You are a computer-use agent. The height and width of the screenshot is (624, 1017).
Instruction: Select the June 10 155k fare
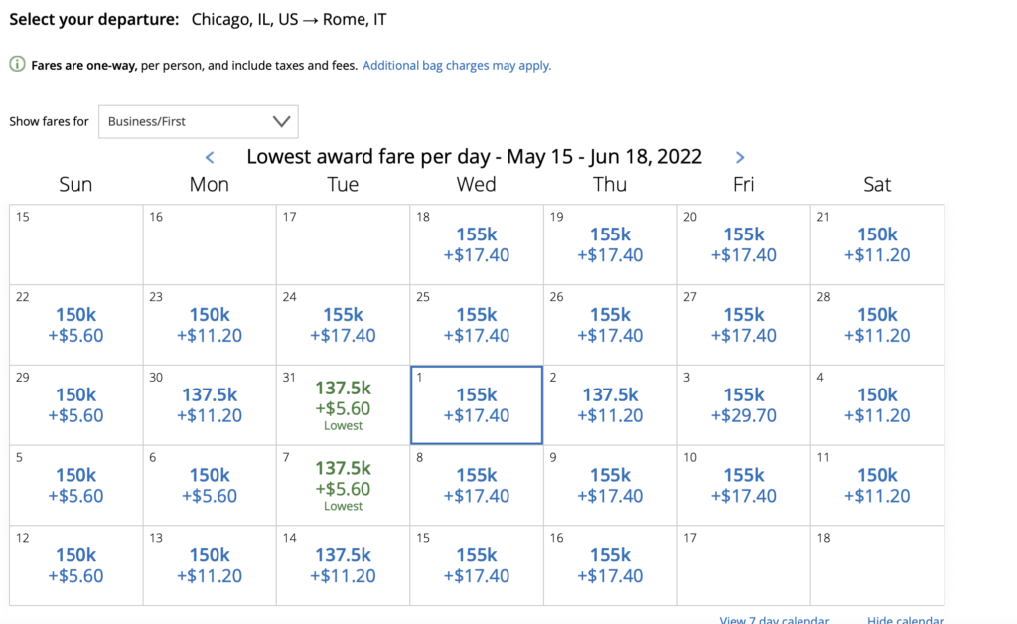click(x=743, y=485)
